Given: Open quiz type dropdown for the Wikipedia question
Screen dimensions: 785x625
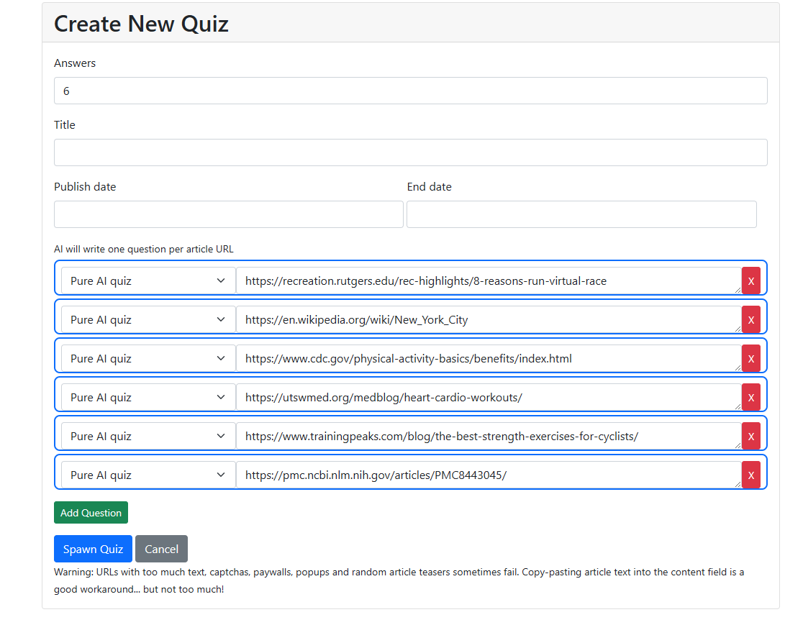Looking at the screenshot, I should click(x=147, y=319).
